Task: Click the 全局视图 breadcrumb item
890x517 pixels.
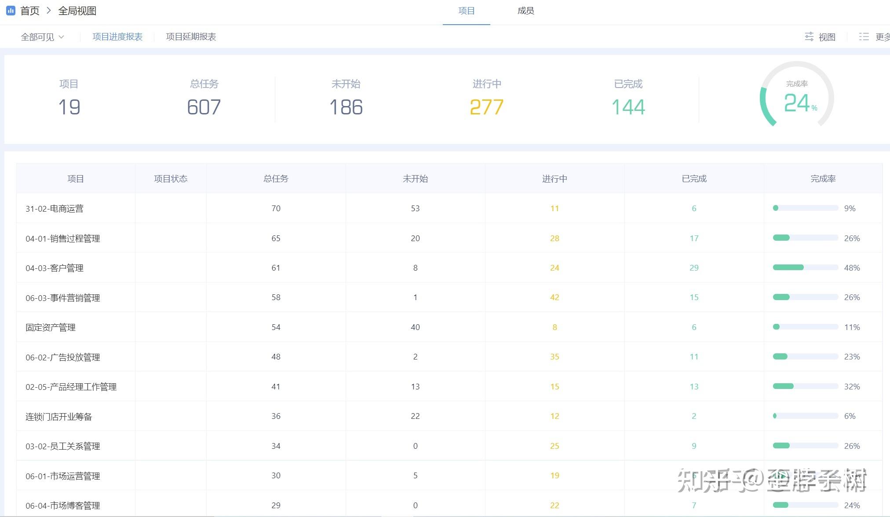Action: (77, 11)
